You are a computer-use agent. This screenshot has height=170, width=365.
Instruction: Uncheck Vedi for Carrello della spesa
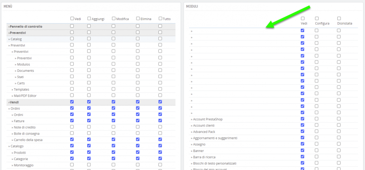point(72,139)
